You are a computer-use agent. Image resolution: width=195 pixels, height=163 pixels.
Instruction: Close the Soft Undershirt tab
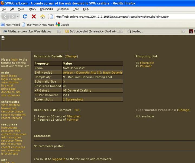click(121, 32)
